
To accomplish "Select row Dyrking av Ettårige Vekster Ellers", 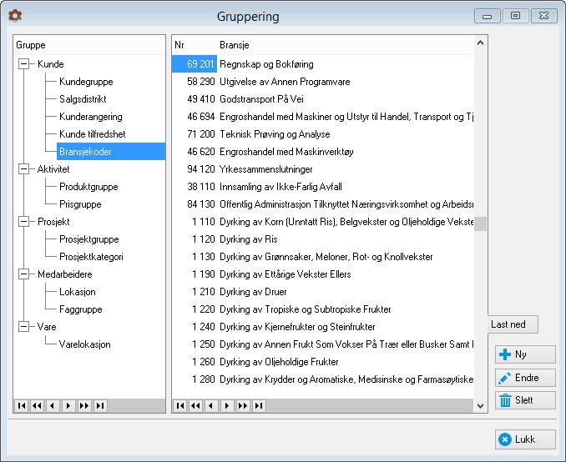I will pyautogui.click(x=323, y=274).
